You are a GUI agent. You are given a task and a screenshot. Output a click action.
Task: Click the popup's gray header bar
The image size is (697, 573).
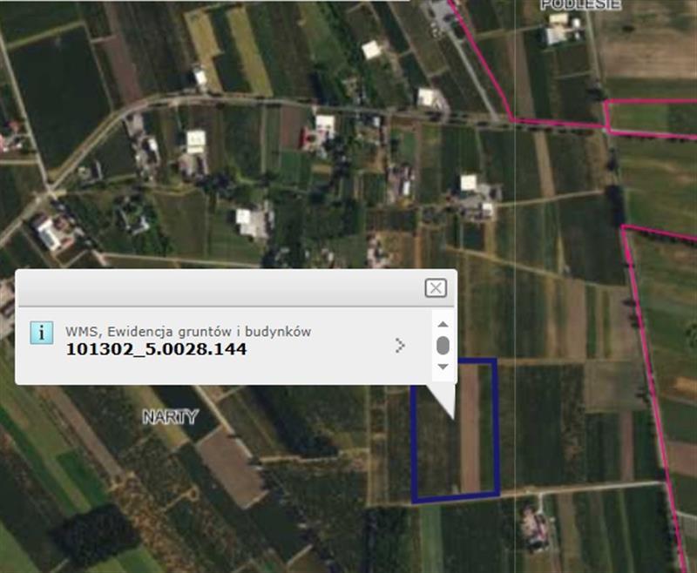[218, 288]
